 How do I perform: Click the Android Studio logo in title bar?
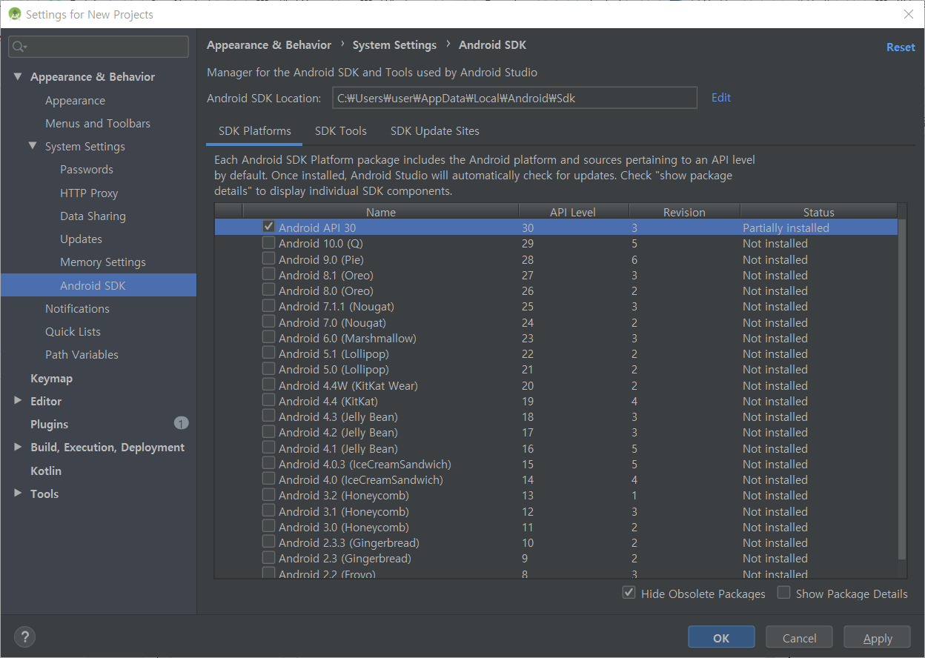pos(13,14)
